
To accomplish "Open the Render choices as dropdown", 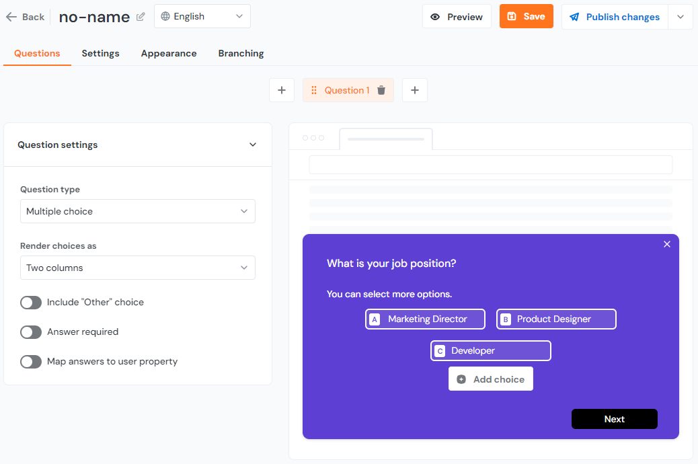I will click(138, 268).
